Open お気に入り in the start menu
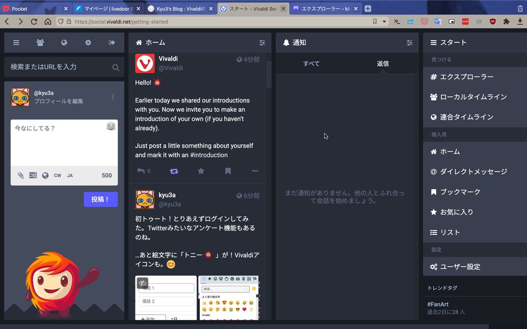 (475, 212)
